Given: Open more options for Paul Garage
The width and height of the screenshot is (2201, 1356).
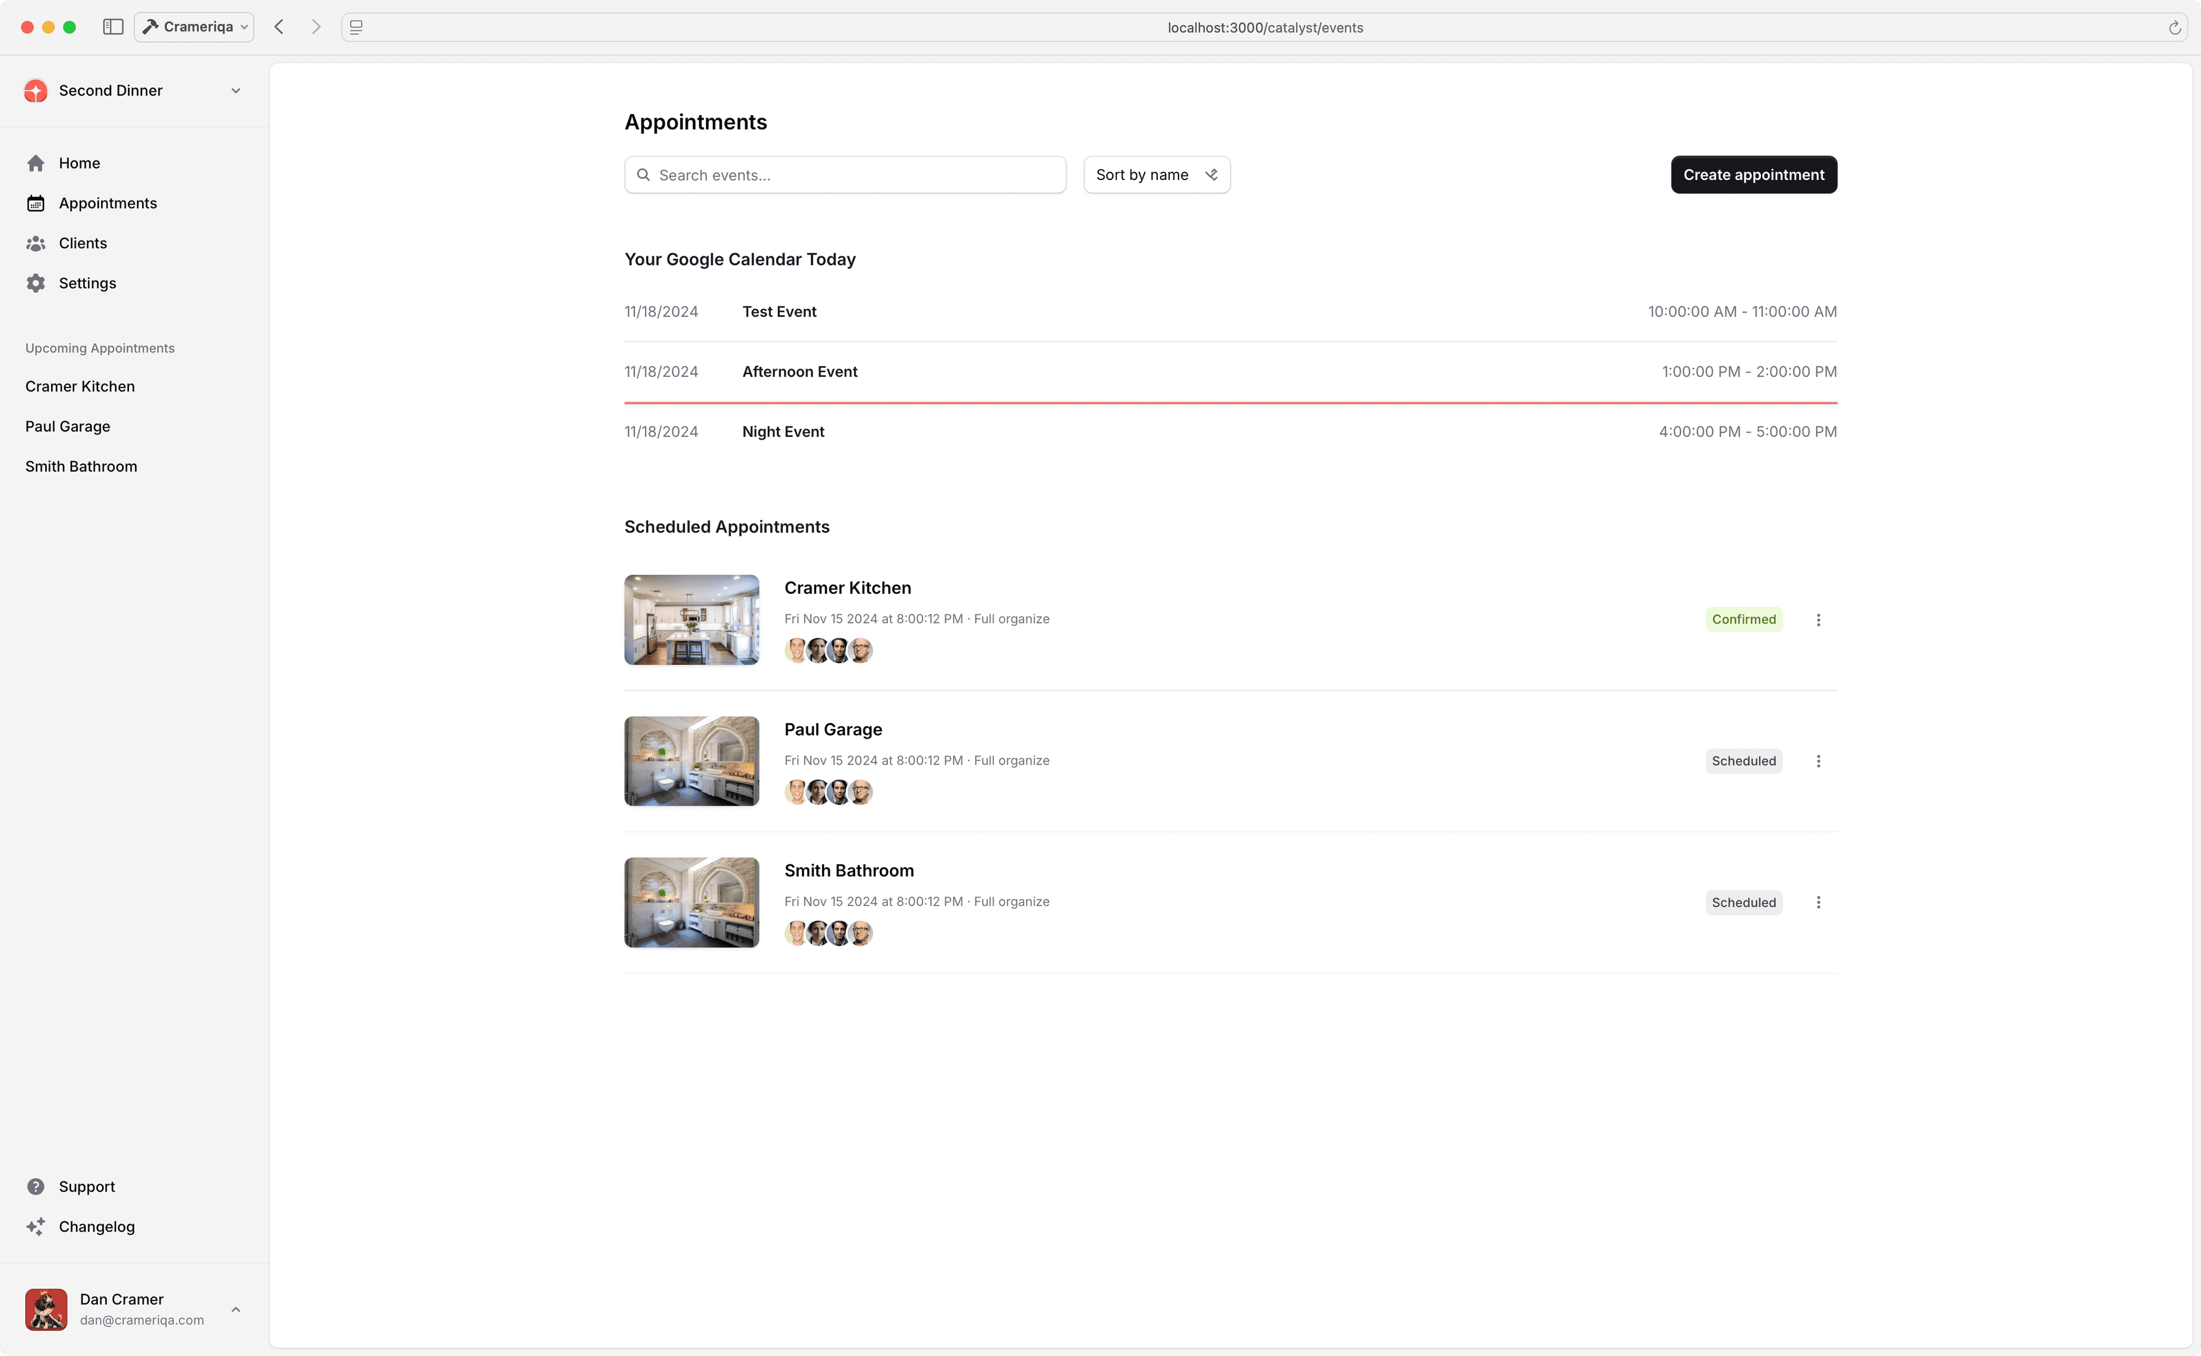Looking at the screenshot, I should point(1819,762).
